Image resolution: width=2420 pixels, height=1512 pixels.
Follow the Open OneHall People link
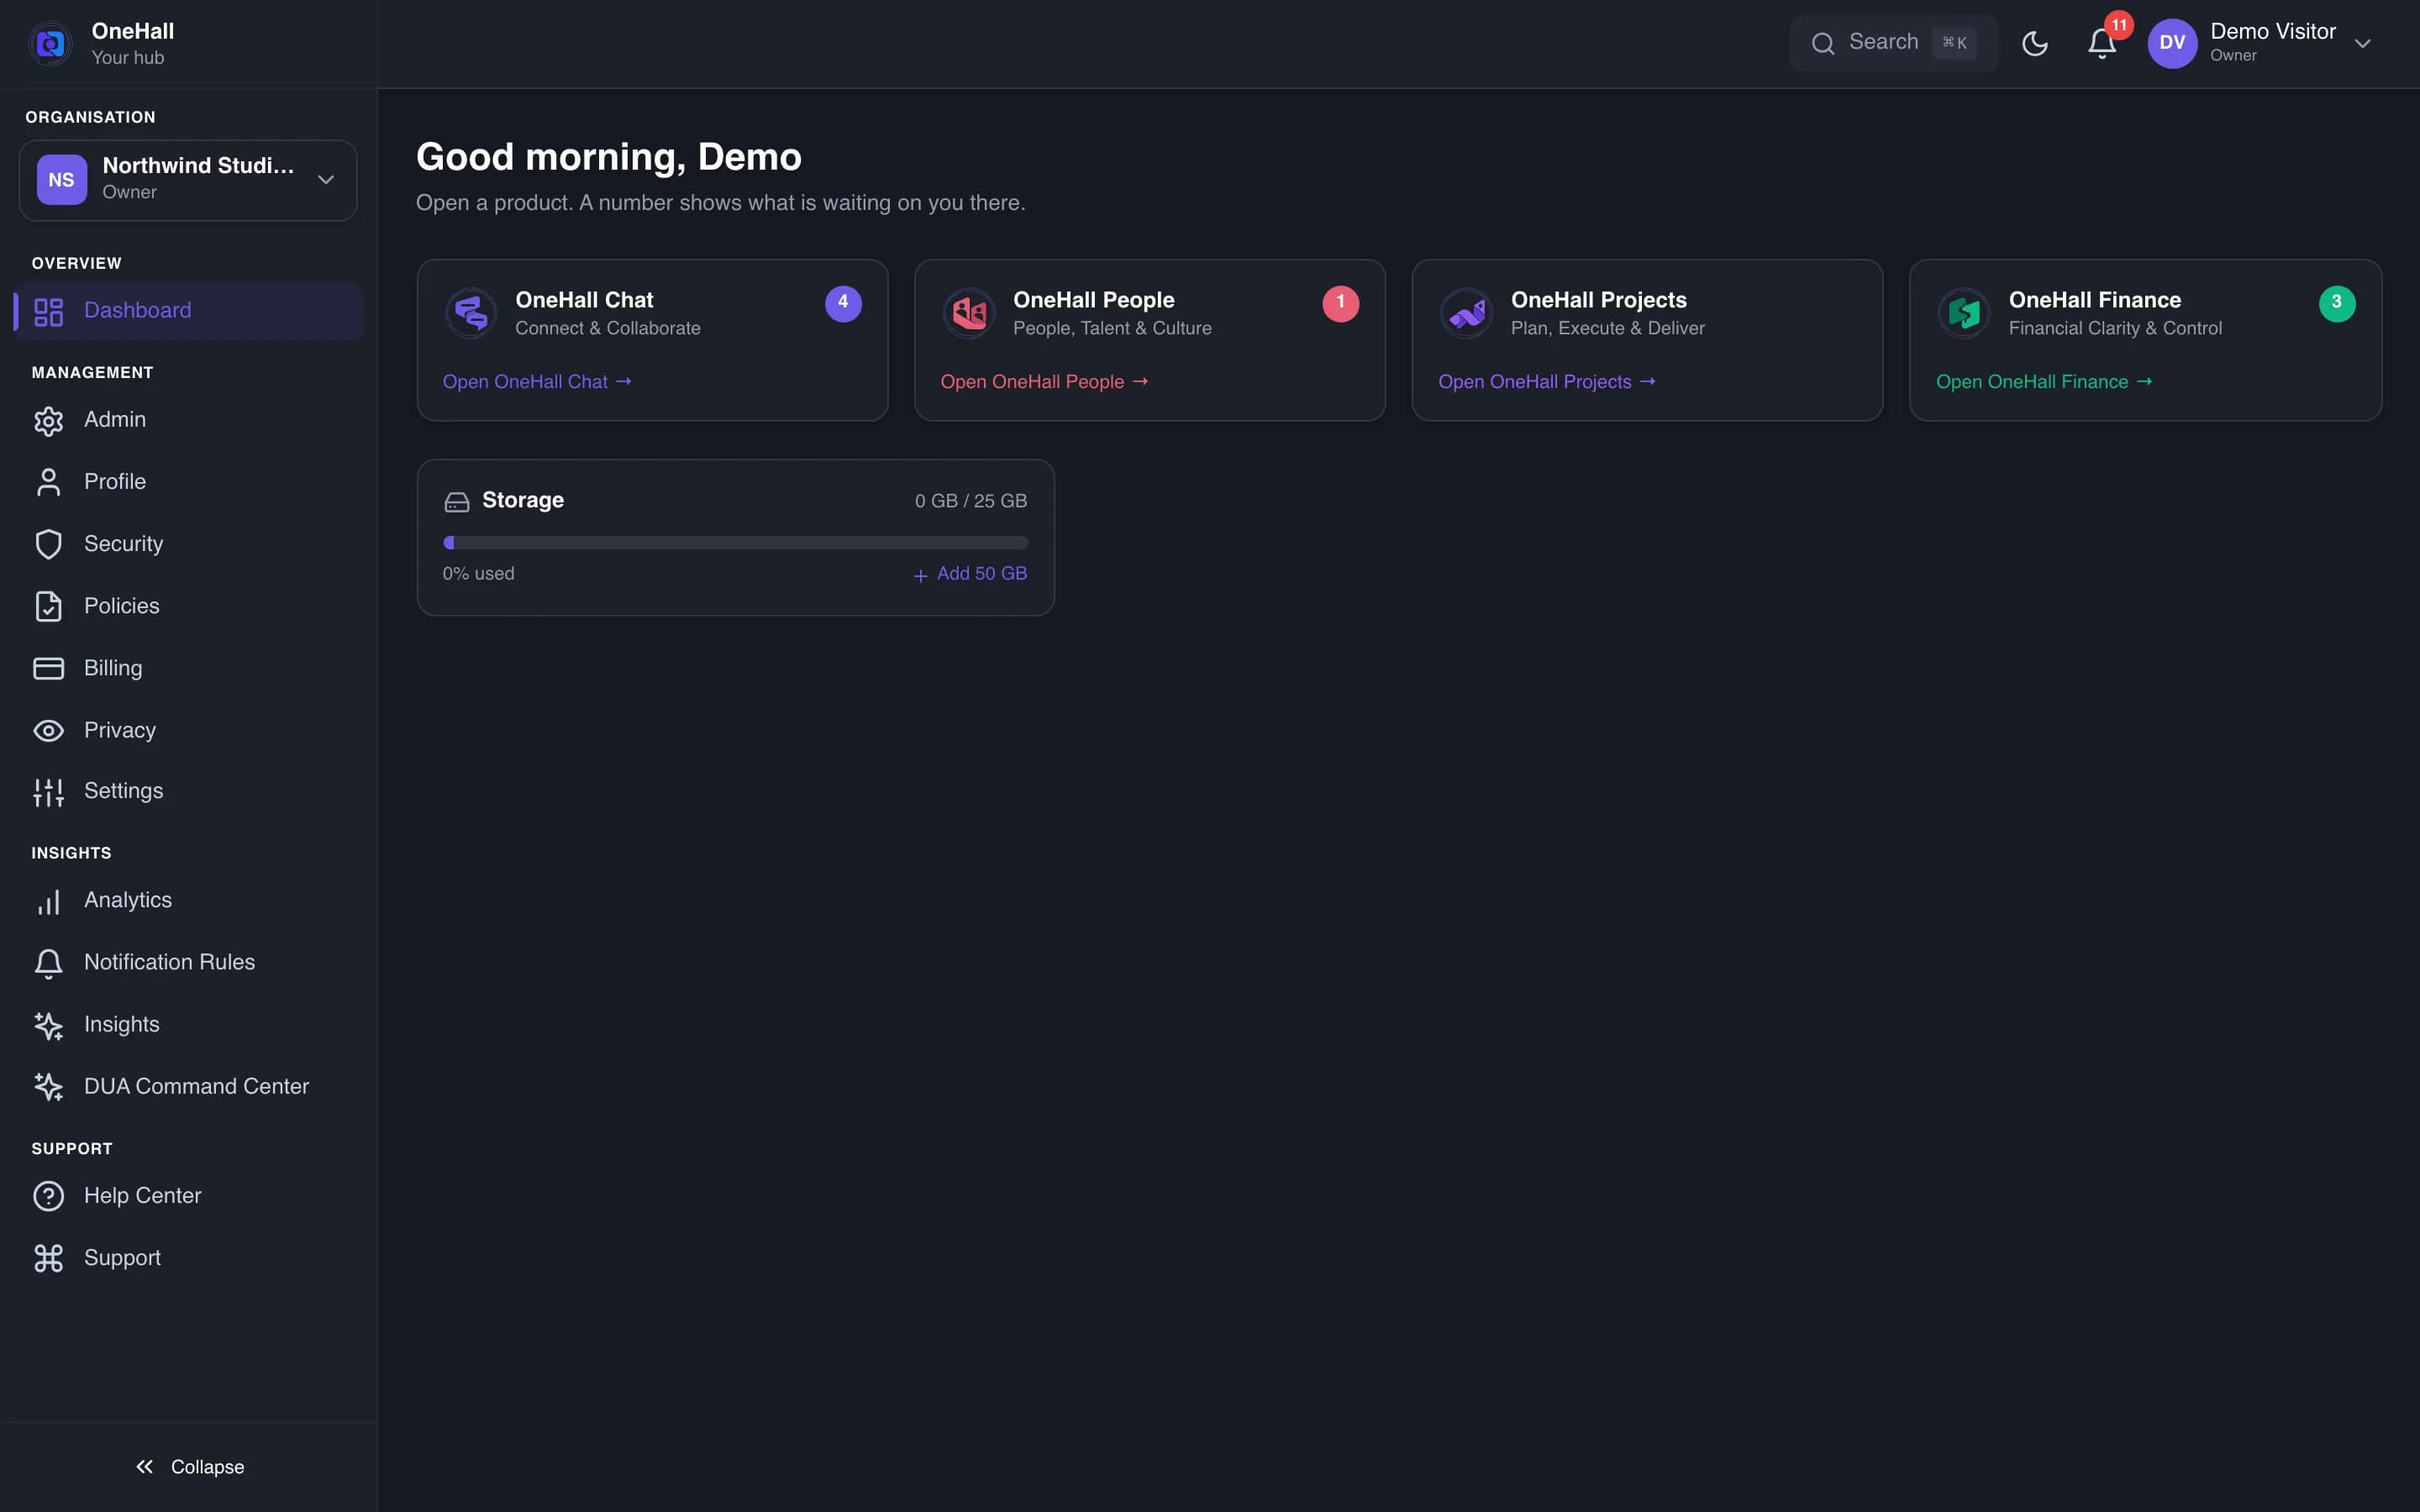(x=1044, y=382)
